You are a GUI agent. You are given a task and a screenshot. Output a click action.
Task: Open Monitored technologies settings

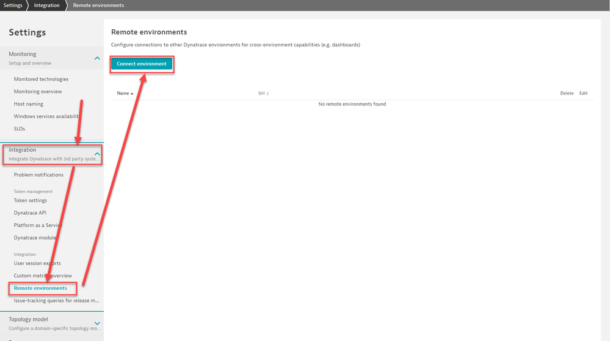41,79
